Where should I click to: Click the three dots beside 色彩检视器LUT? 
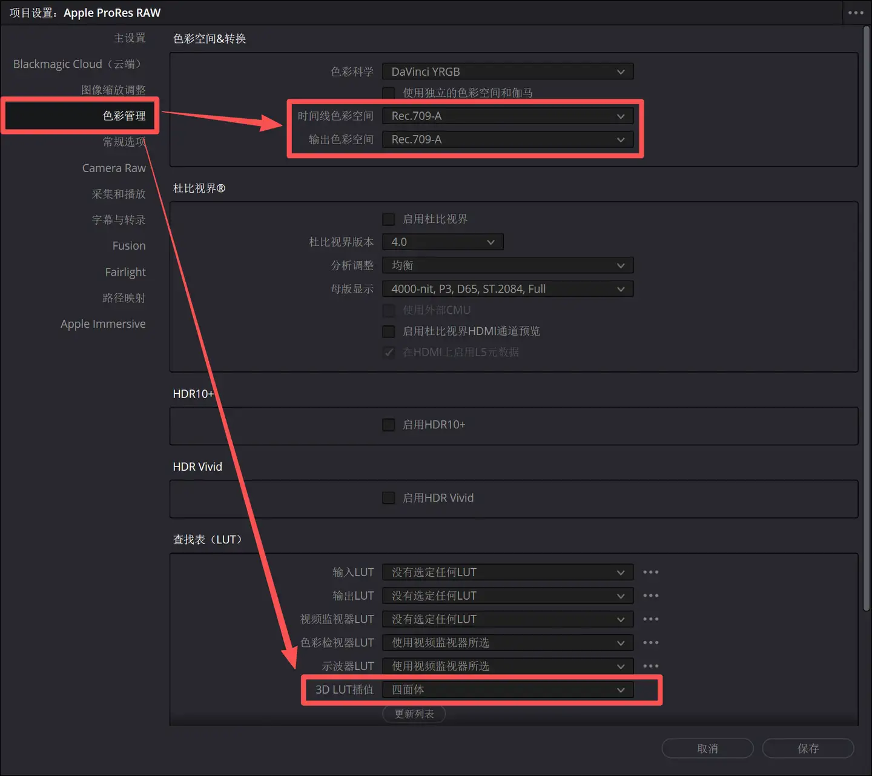651,643
